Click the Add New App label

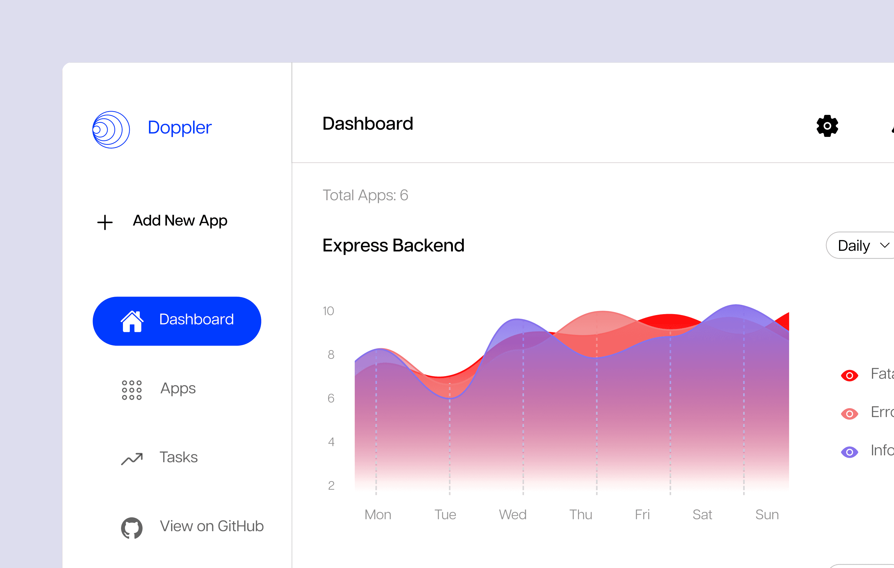(180, 220)
